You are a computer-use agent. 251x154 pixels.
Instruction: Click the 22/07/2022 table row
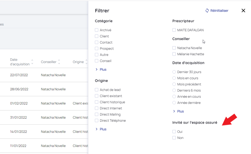coord(44,75)
